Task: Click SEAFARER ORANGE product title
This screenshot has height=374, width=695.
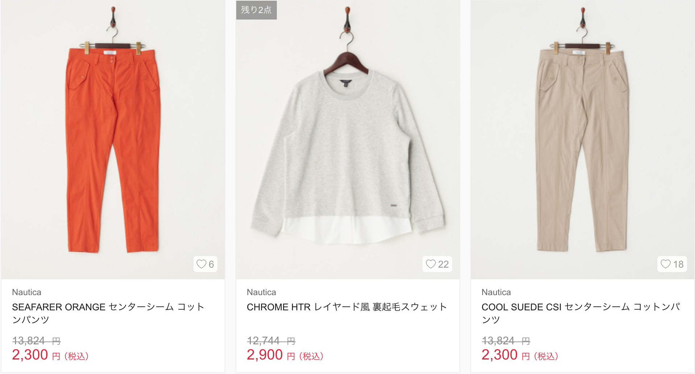Action: point(108,313)
